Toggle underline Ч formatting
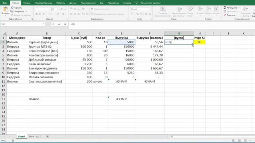255x143 pixels. pyautogui.click(x=43, y=14)
